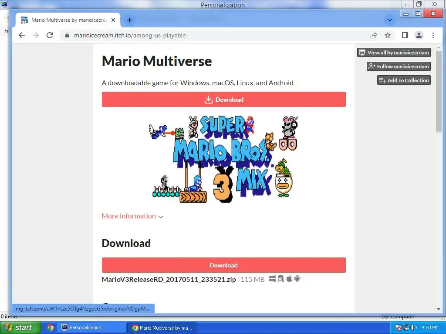Viewport: 446px width, 334px height.
Task: Switch to the Personalization taskbar window
Action: tap(91, 328)
